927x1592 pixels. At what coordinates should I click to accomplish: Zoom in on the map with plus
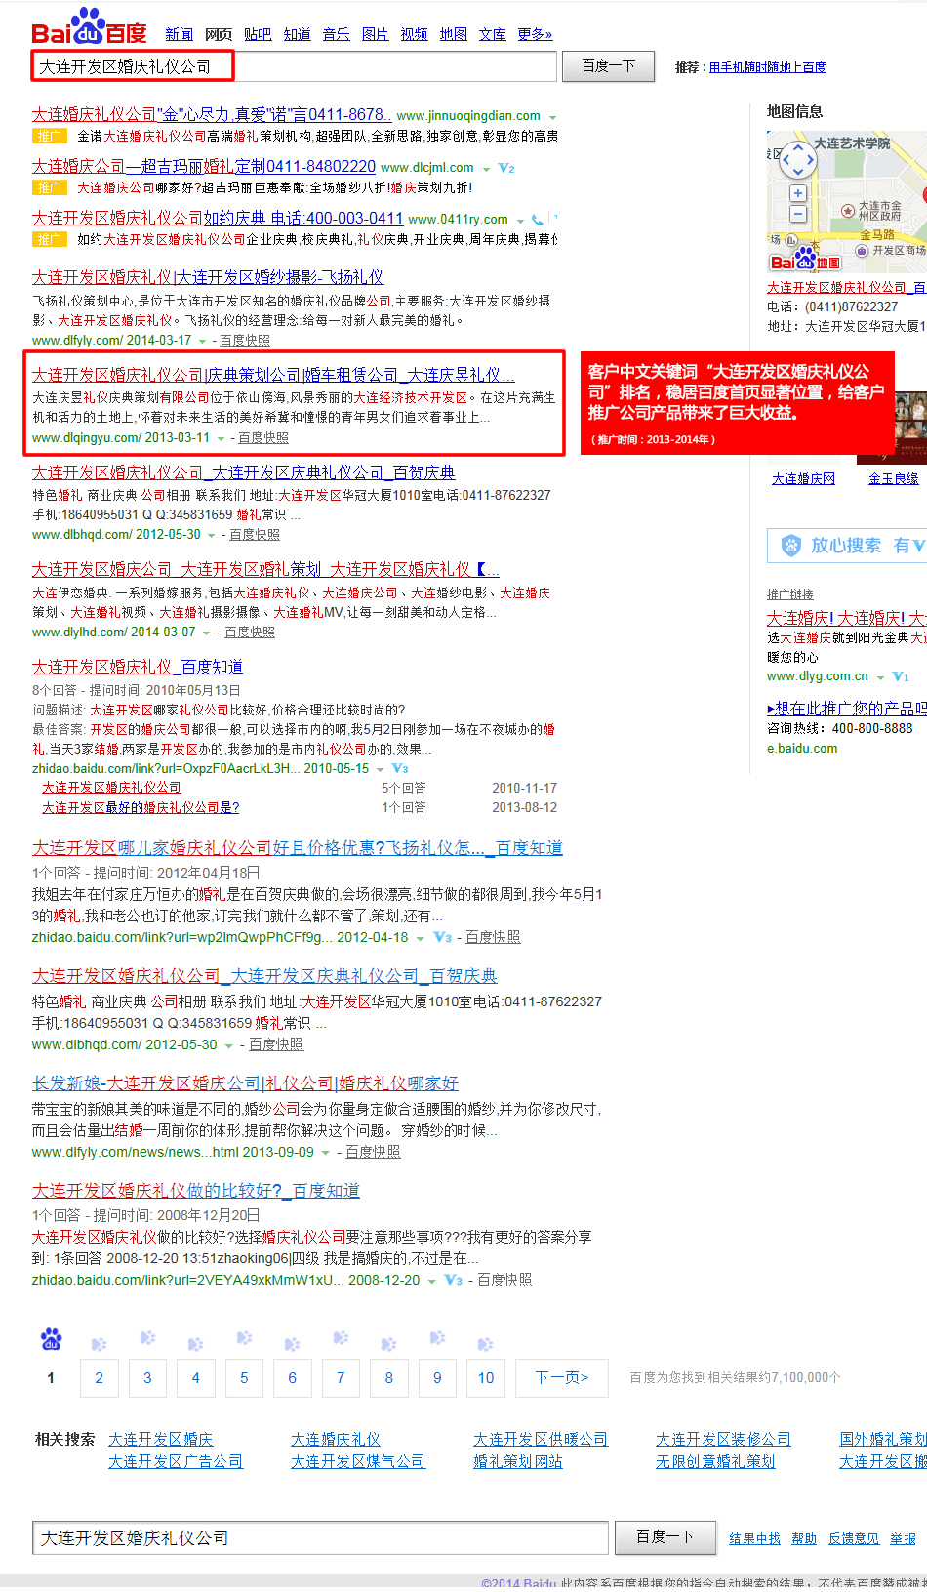click(x=797, y=193)
